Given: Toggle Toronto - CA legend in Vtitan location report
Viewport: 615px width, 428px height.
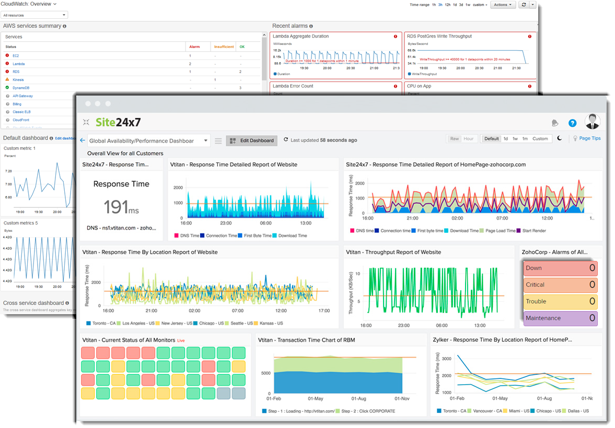Looking at the screenshot, I should pyautogui.click(x=101, y=324).
